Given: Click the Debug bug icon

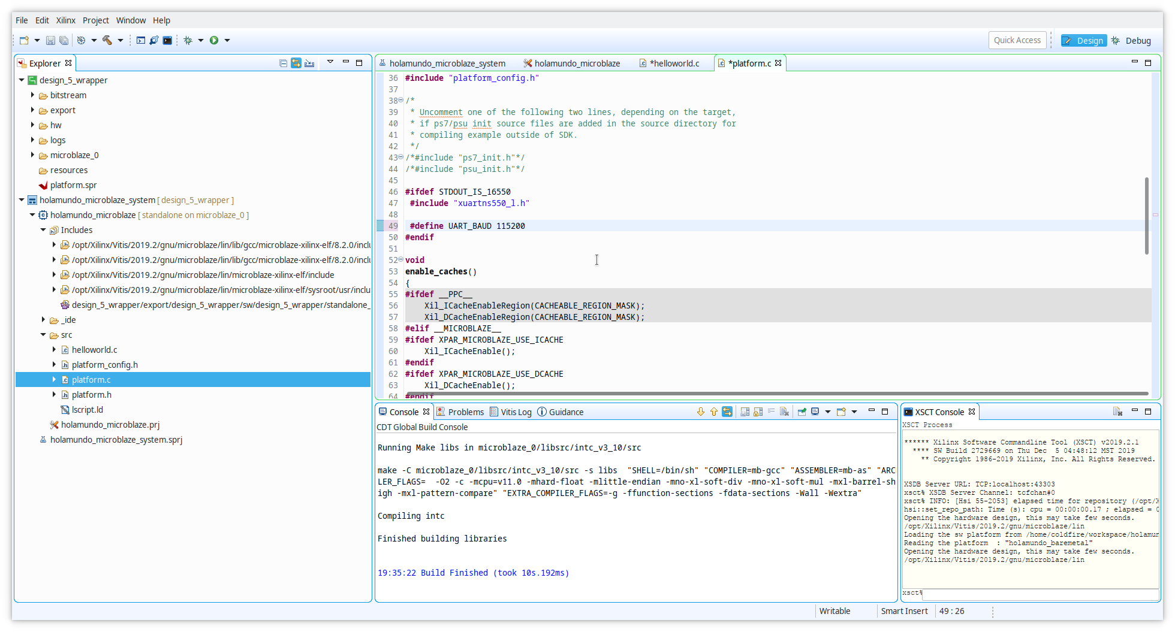Looking at the screenshot, I should click(188, 41).
